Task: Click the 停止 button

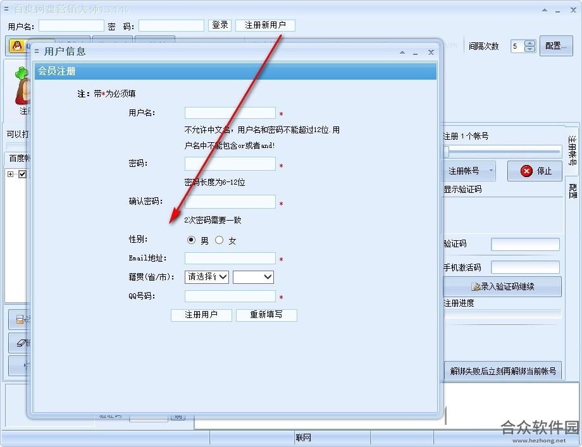Action: (x=535, y=171)
